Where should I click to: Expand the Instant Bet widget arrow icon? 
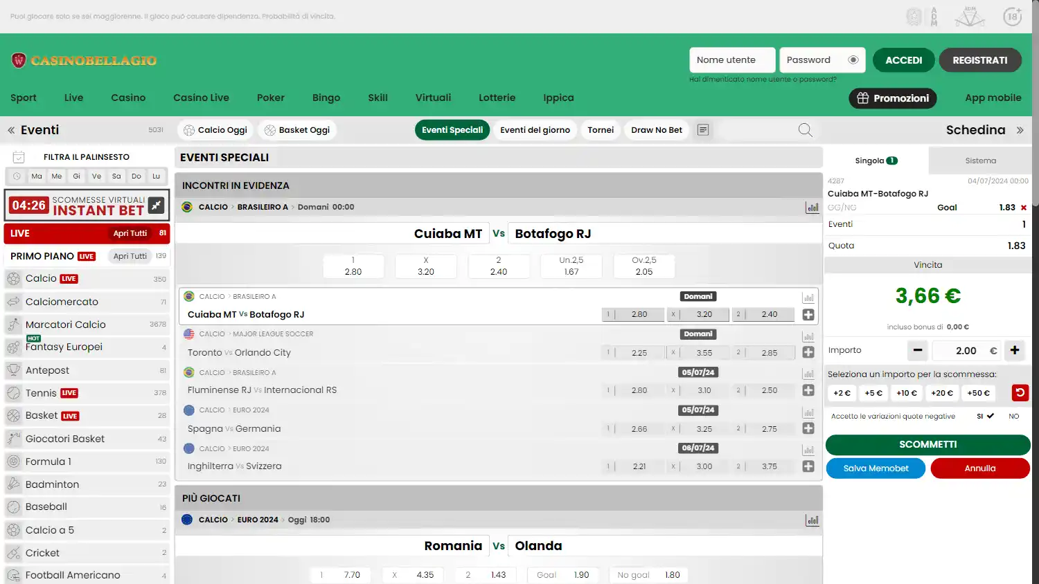tap(157, 205)
